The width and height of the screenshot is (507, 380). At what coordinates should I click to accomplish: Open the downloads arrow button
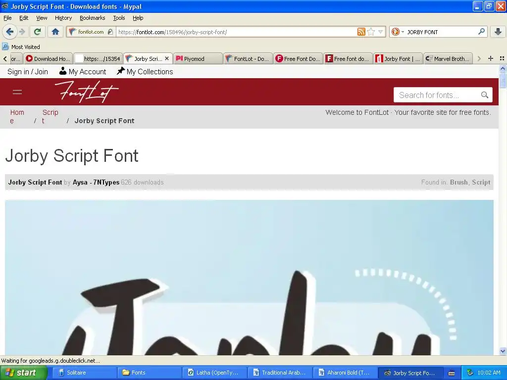(498, 32)
